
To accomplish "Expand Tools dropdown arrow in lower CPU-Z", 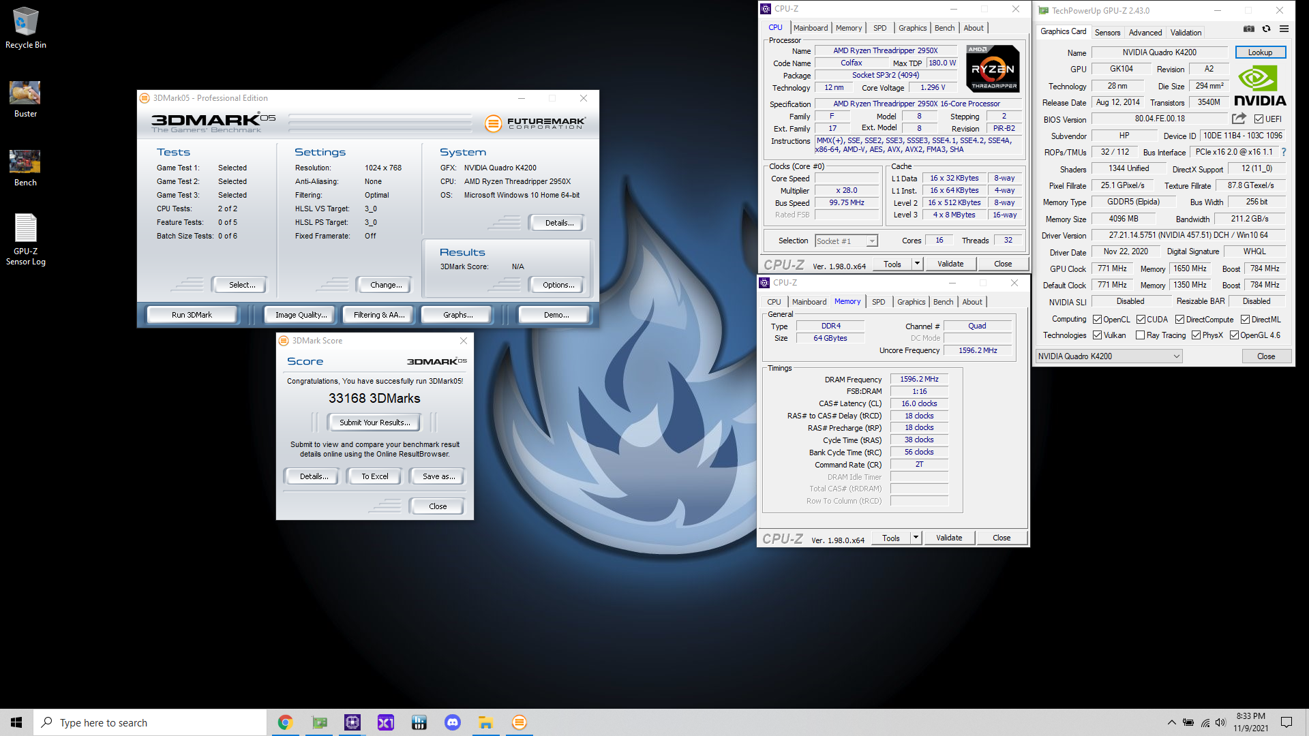I will coord(916,538).
